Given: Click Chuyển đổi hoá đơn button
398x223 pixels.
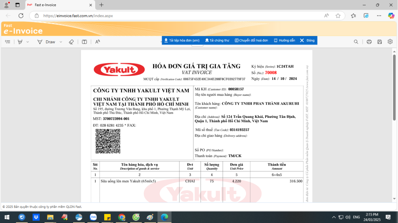Looking at the screenshot, I should 251,40.
